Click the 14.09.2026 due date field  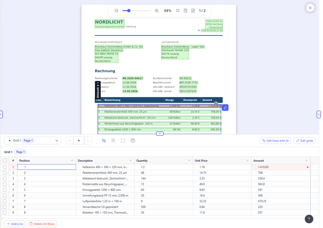pos(130,91)
